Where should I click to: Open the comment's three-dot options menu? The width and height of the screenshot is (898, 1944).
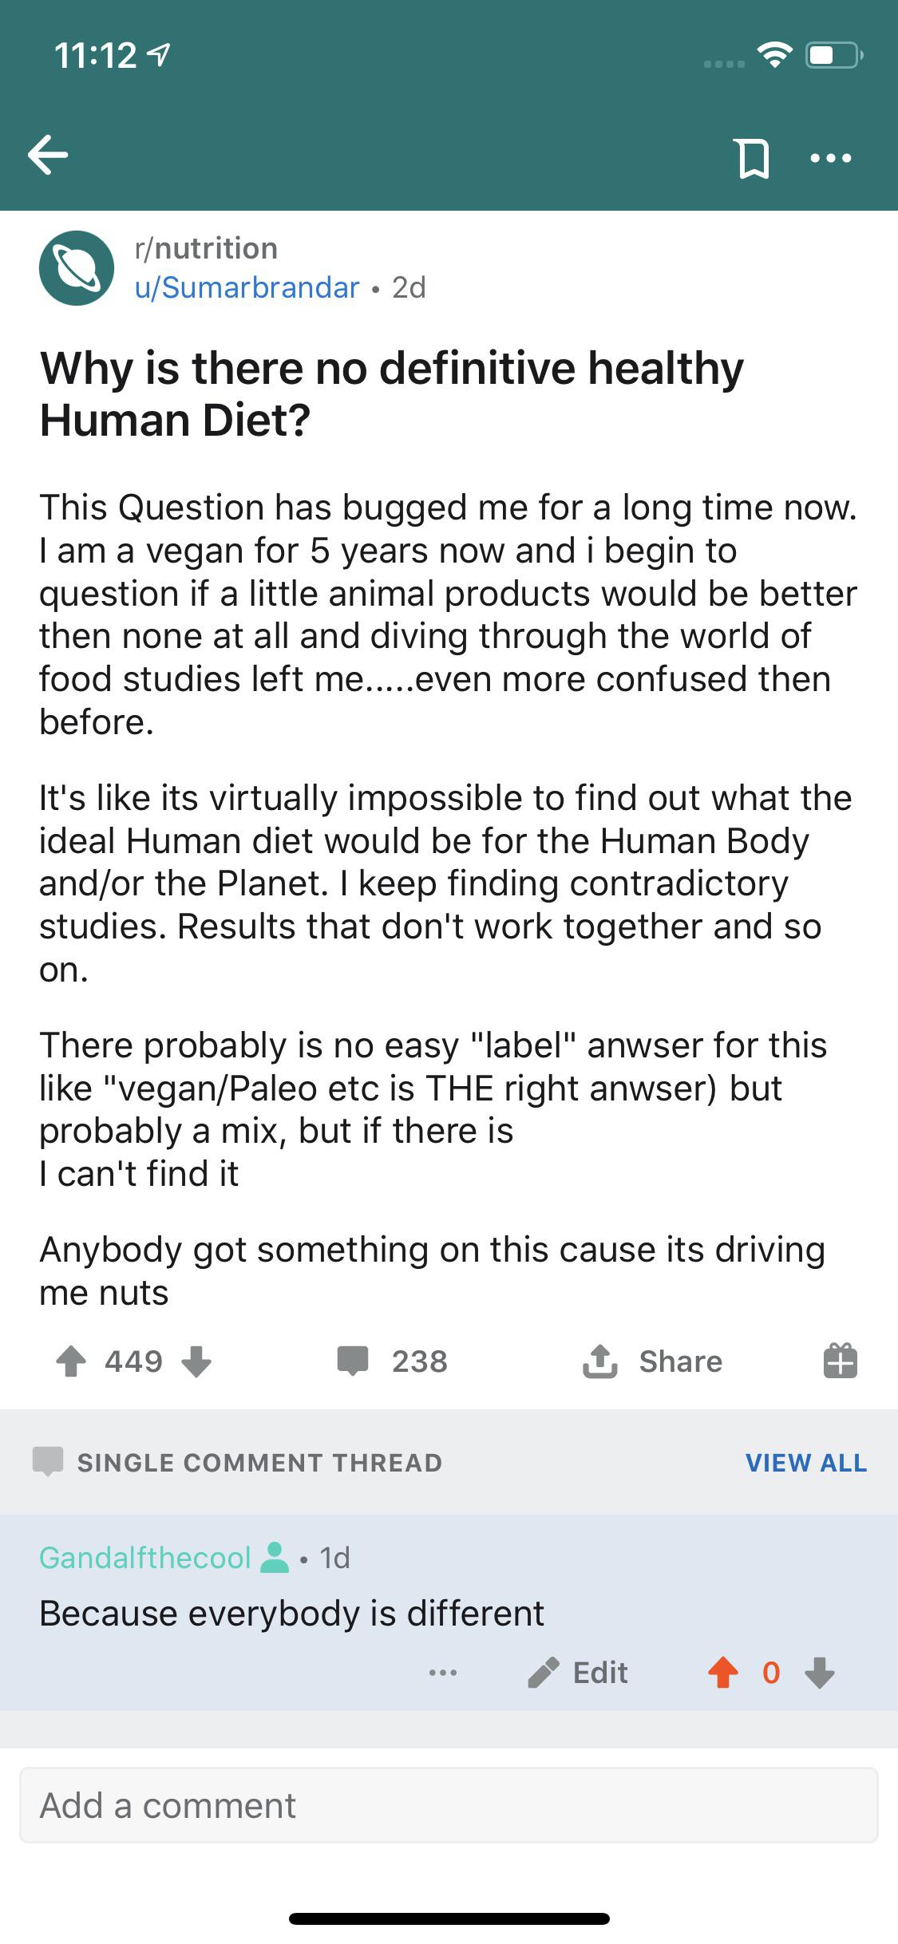pos(443,1673)
